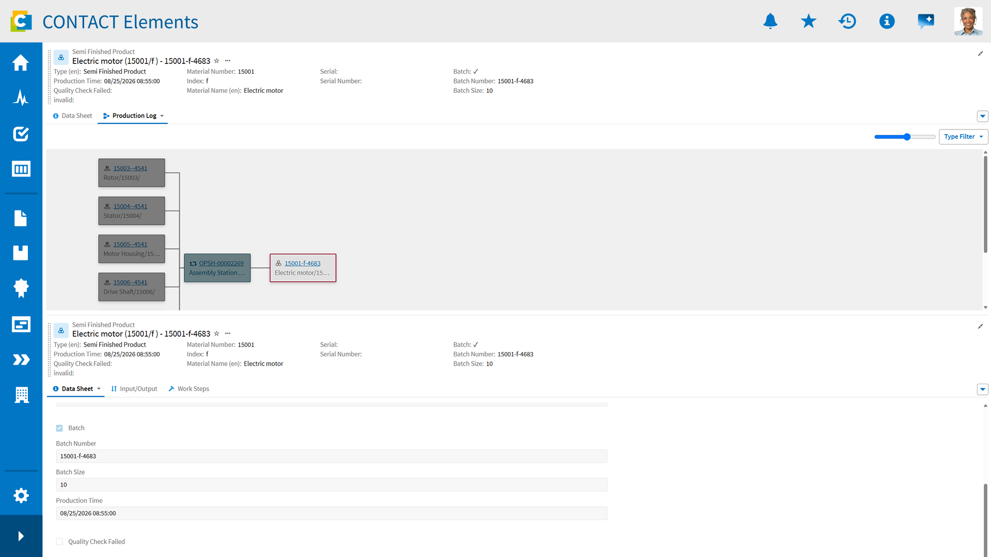Open favorites star in top bar
The width and height of the screenshot is (991, 557).
[x=809, y=21]
